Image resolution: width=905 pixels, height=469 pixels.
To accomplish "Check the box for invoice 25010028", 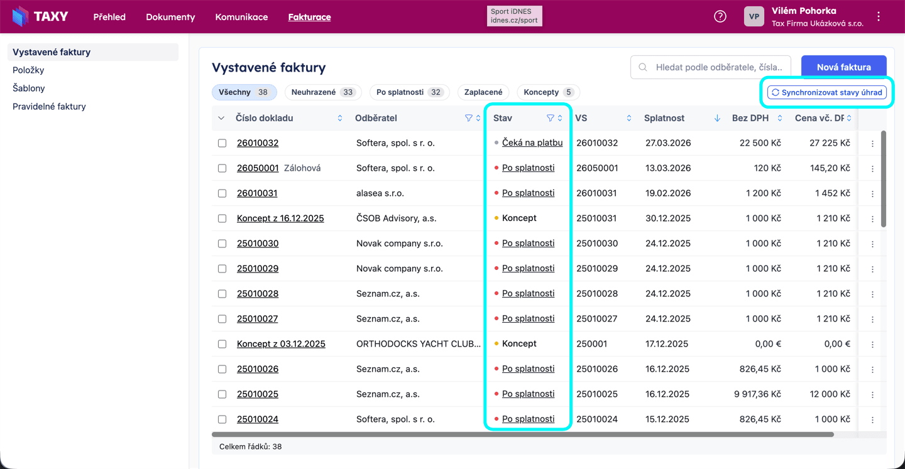I will 222,294.
